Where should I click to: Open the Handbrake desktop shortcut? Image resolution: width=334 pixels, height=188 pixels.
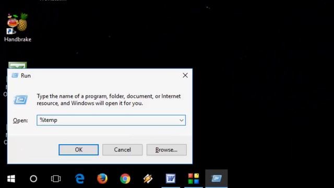pos(17,27)
